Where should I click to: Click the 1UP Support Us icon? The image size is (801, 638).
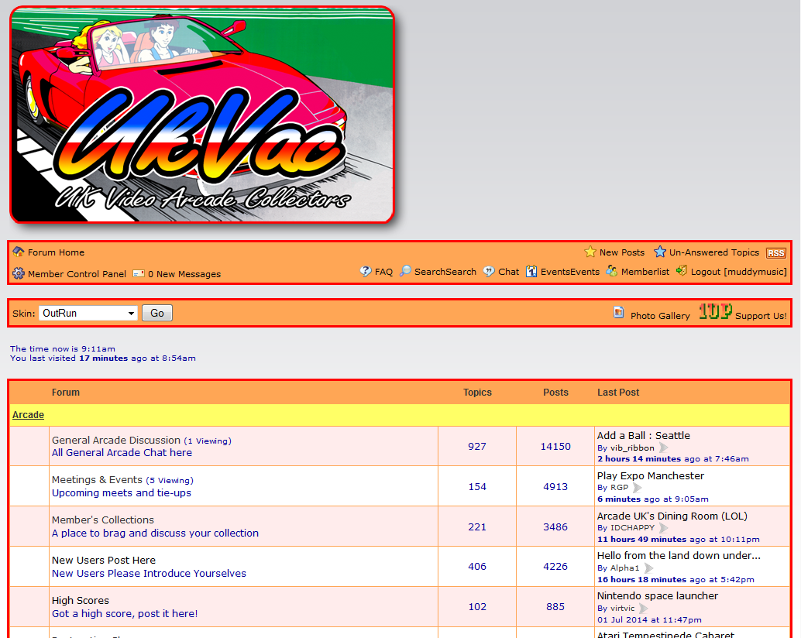point(715,312)
